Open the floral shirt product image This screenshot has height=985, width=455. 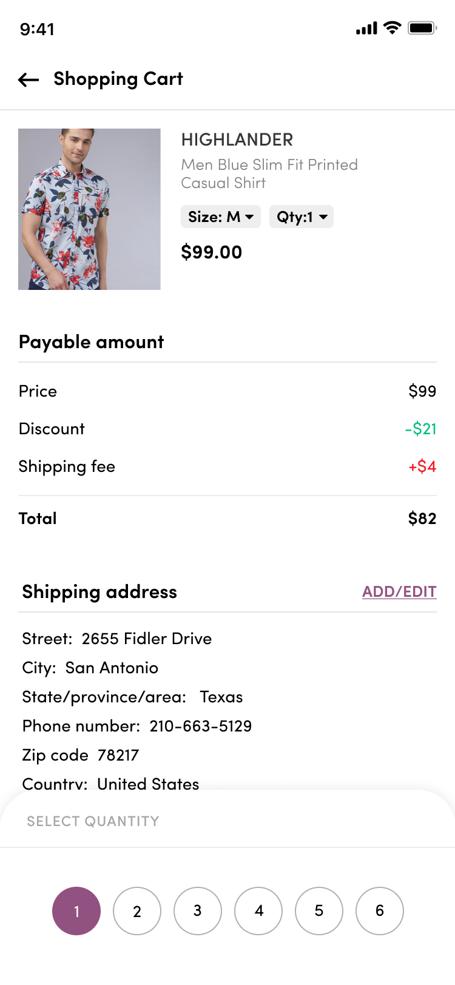point(89,209)
